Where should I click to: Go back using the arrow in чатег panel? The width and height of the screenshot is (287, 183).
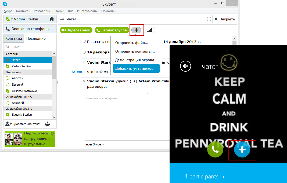(x=185, y=66)
